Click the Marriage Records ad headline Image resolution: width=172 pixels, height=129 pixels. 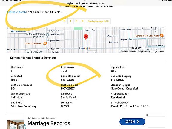tap(49, 123)
